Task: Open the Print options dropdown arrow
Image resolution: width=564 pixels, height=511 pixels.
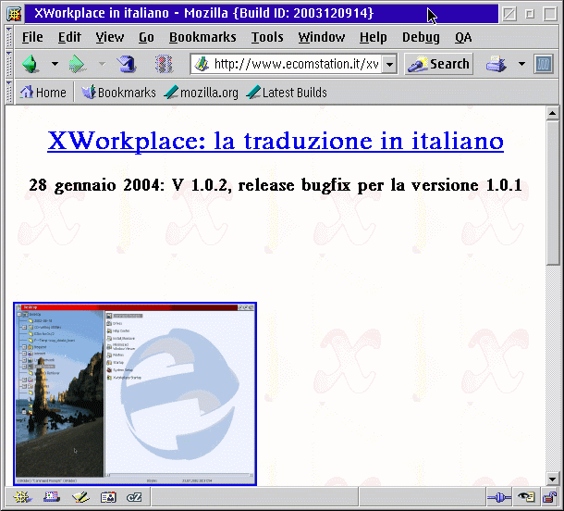Action: click(521, 64)
